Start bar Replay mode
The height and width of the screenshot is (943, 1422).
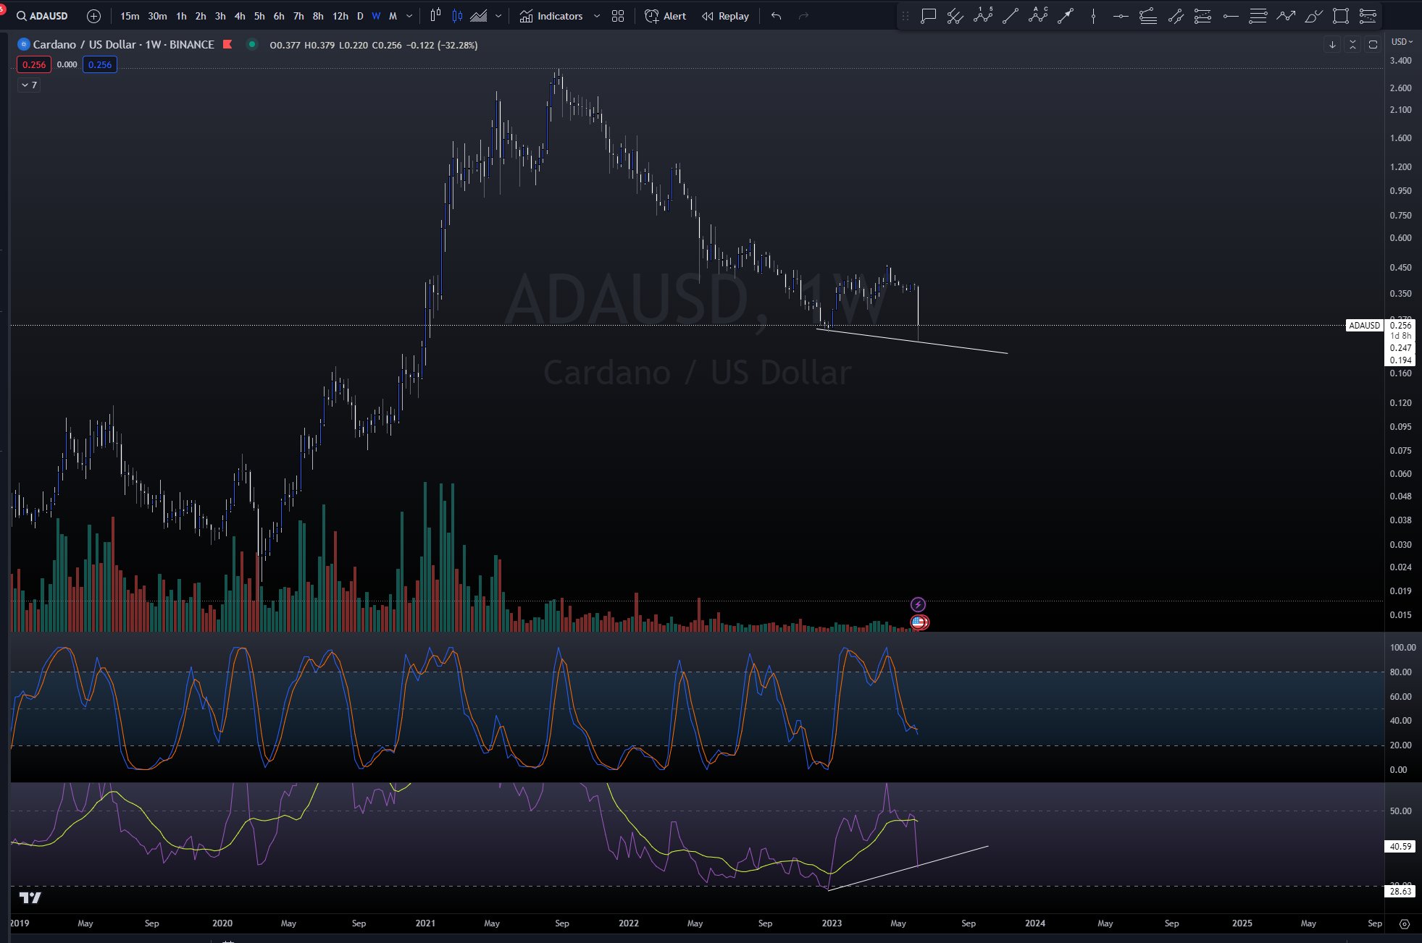point(726,16)
